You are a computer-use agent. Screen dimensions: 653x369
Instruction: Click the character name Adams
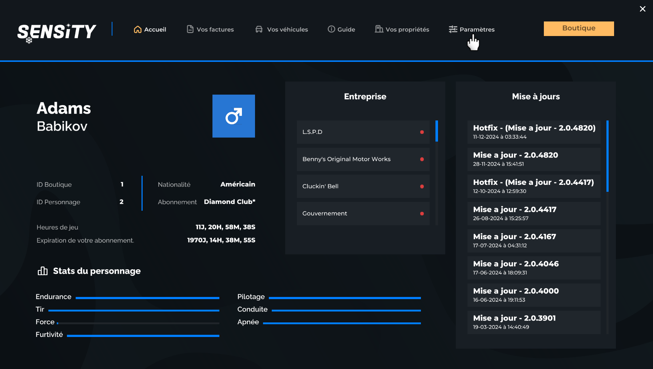click(x=64, y=108)
